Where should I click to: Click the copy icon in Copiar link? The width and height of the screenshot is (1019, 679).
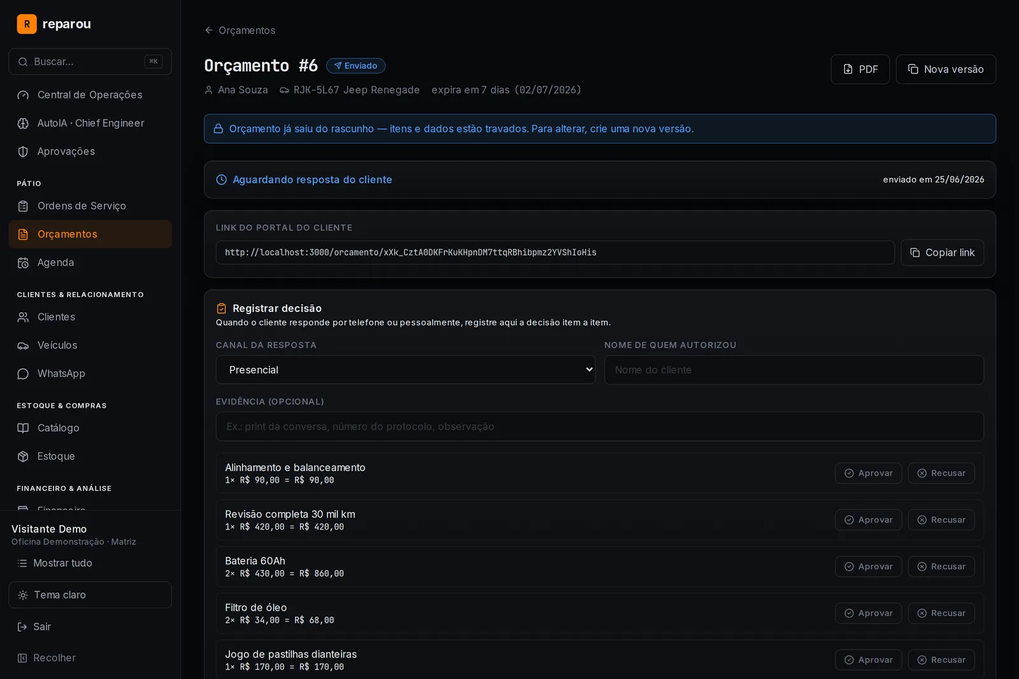pyautogui.click(x=915, y=253)
